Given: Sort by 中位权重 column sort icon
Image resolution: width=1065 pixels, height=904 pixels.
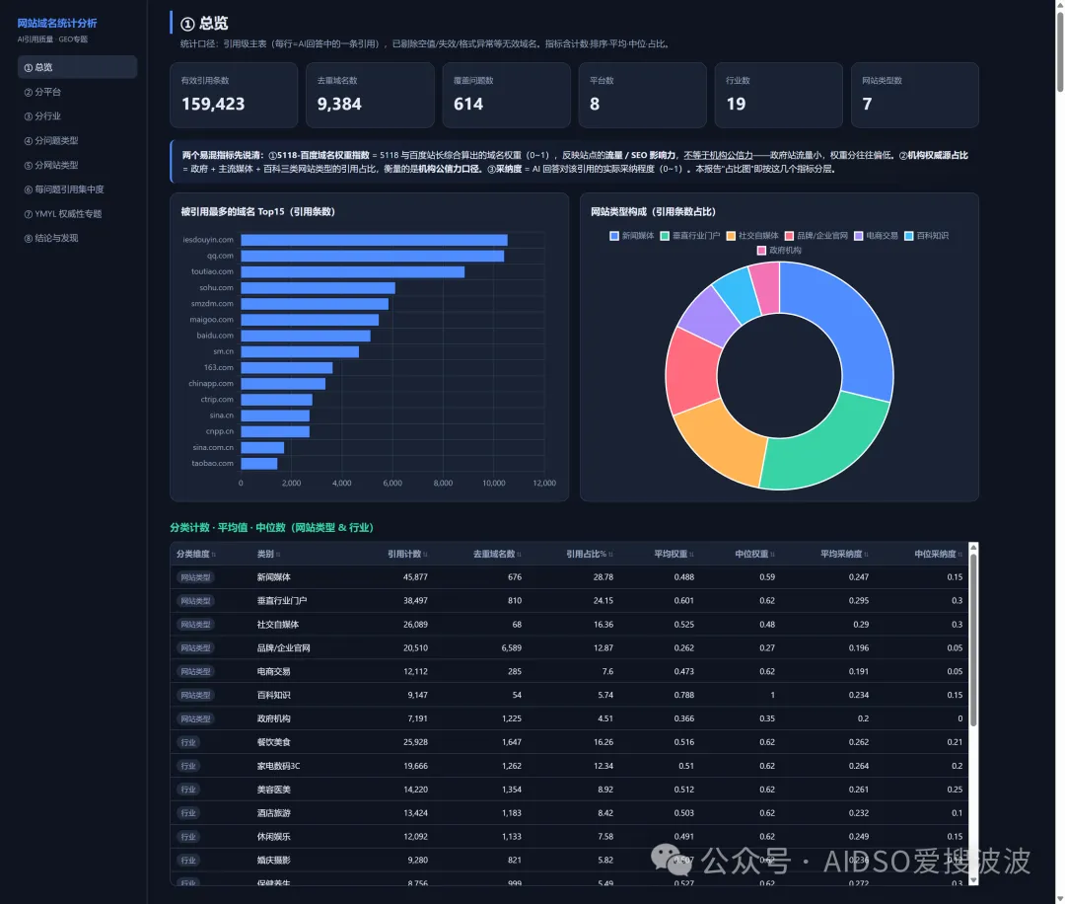Looking at the screenshot, I should point(772,555).
